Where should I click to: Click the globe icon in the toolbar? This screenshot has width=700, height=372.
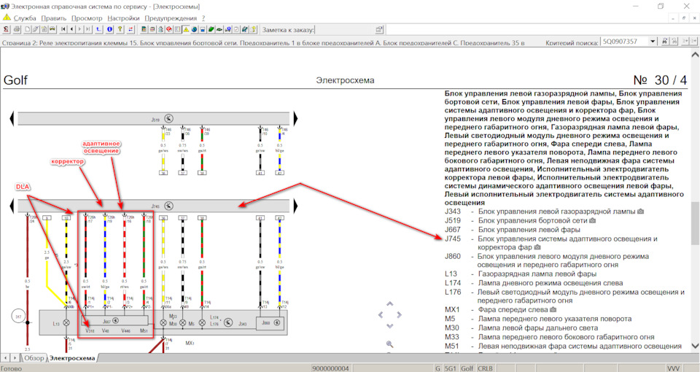pos(194,29)
